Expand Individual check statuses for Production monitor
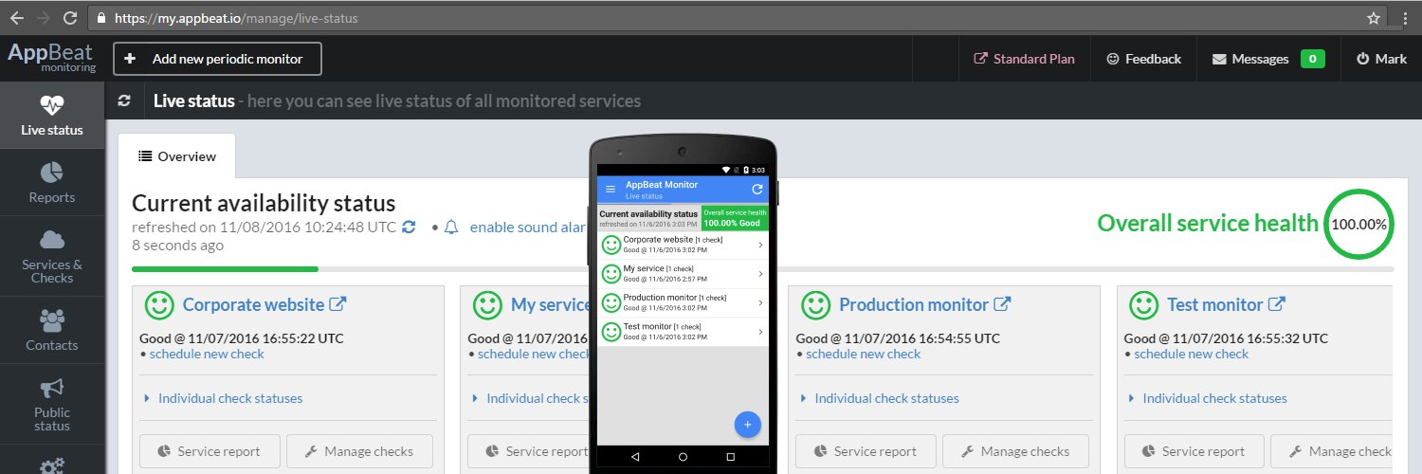The image size is (1422, 474). (886, 398)
